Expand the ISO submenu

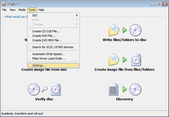(54, 15)
